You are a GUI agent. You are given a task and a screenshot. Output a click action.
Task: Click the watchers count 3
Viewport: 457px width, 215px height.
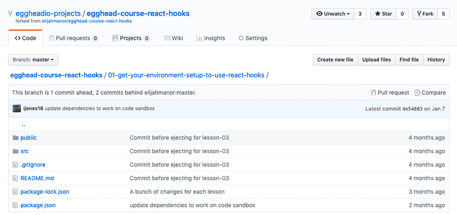[x=360, y=14]
